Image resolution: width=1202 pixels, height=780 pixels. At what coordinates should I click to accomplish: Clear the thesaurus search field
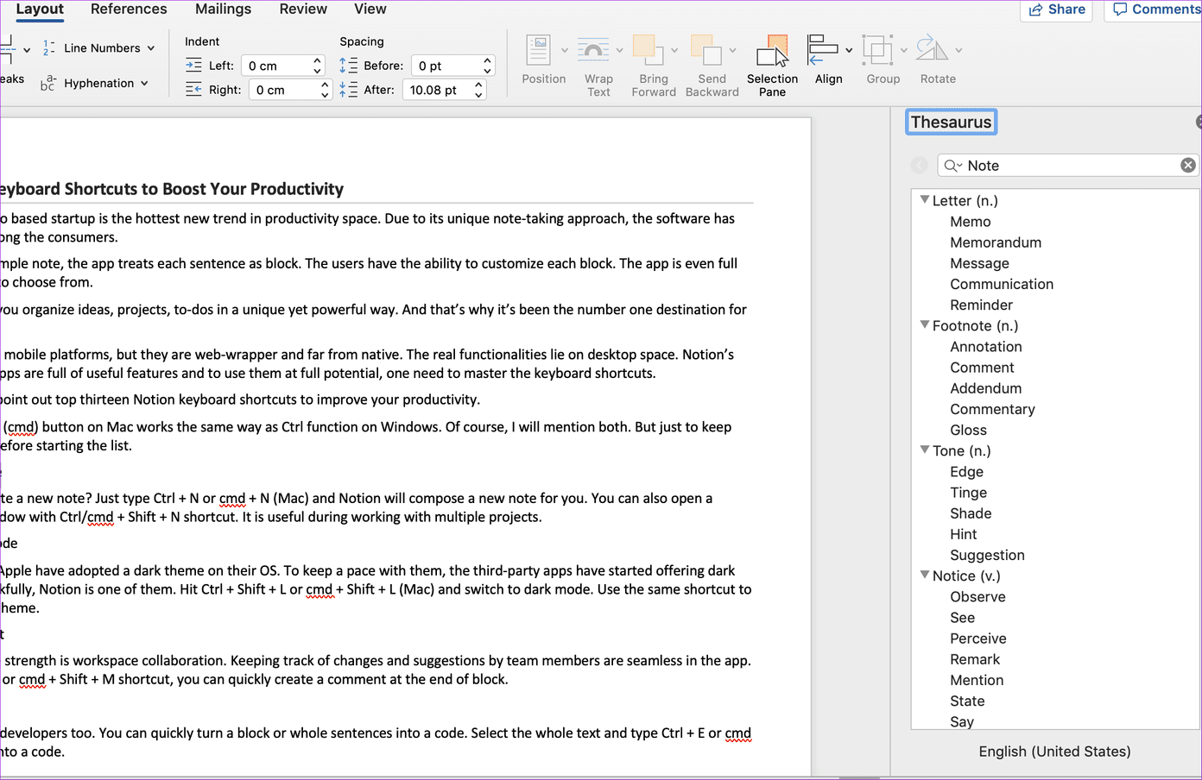pyautogui.click(x=1188, y=165)
